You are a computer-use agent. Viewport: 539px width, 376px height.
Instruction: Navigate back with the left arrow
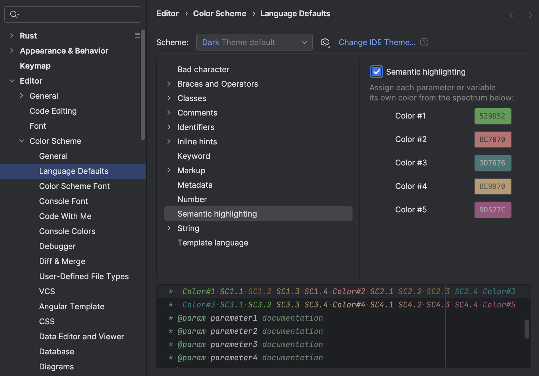513,15
